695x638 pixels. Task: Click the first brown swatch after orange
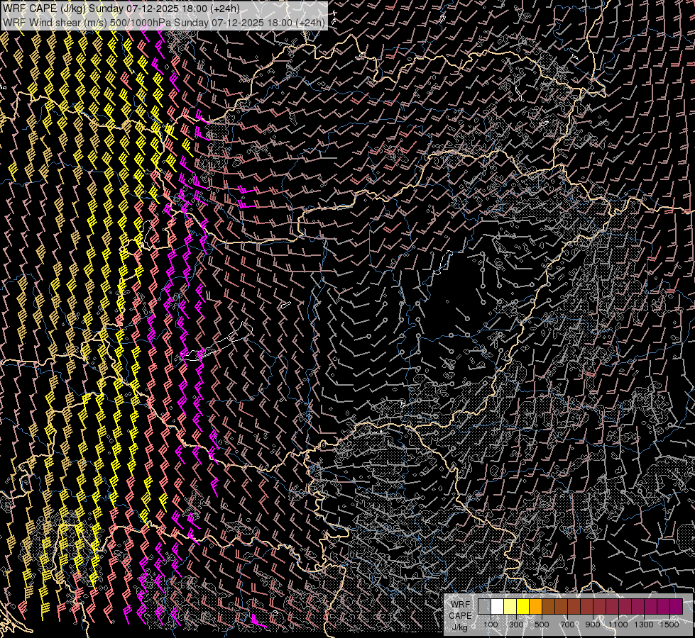[x=548, y=606]
